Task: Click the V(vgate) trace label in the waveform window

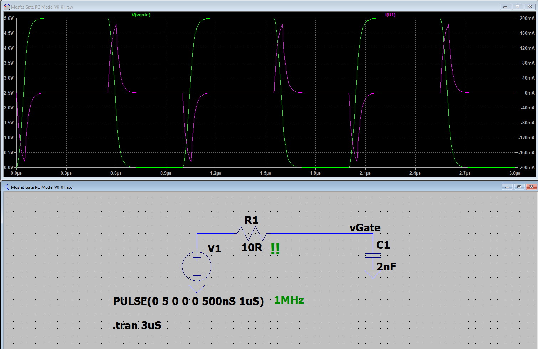Action: click(141, 15)
